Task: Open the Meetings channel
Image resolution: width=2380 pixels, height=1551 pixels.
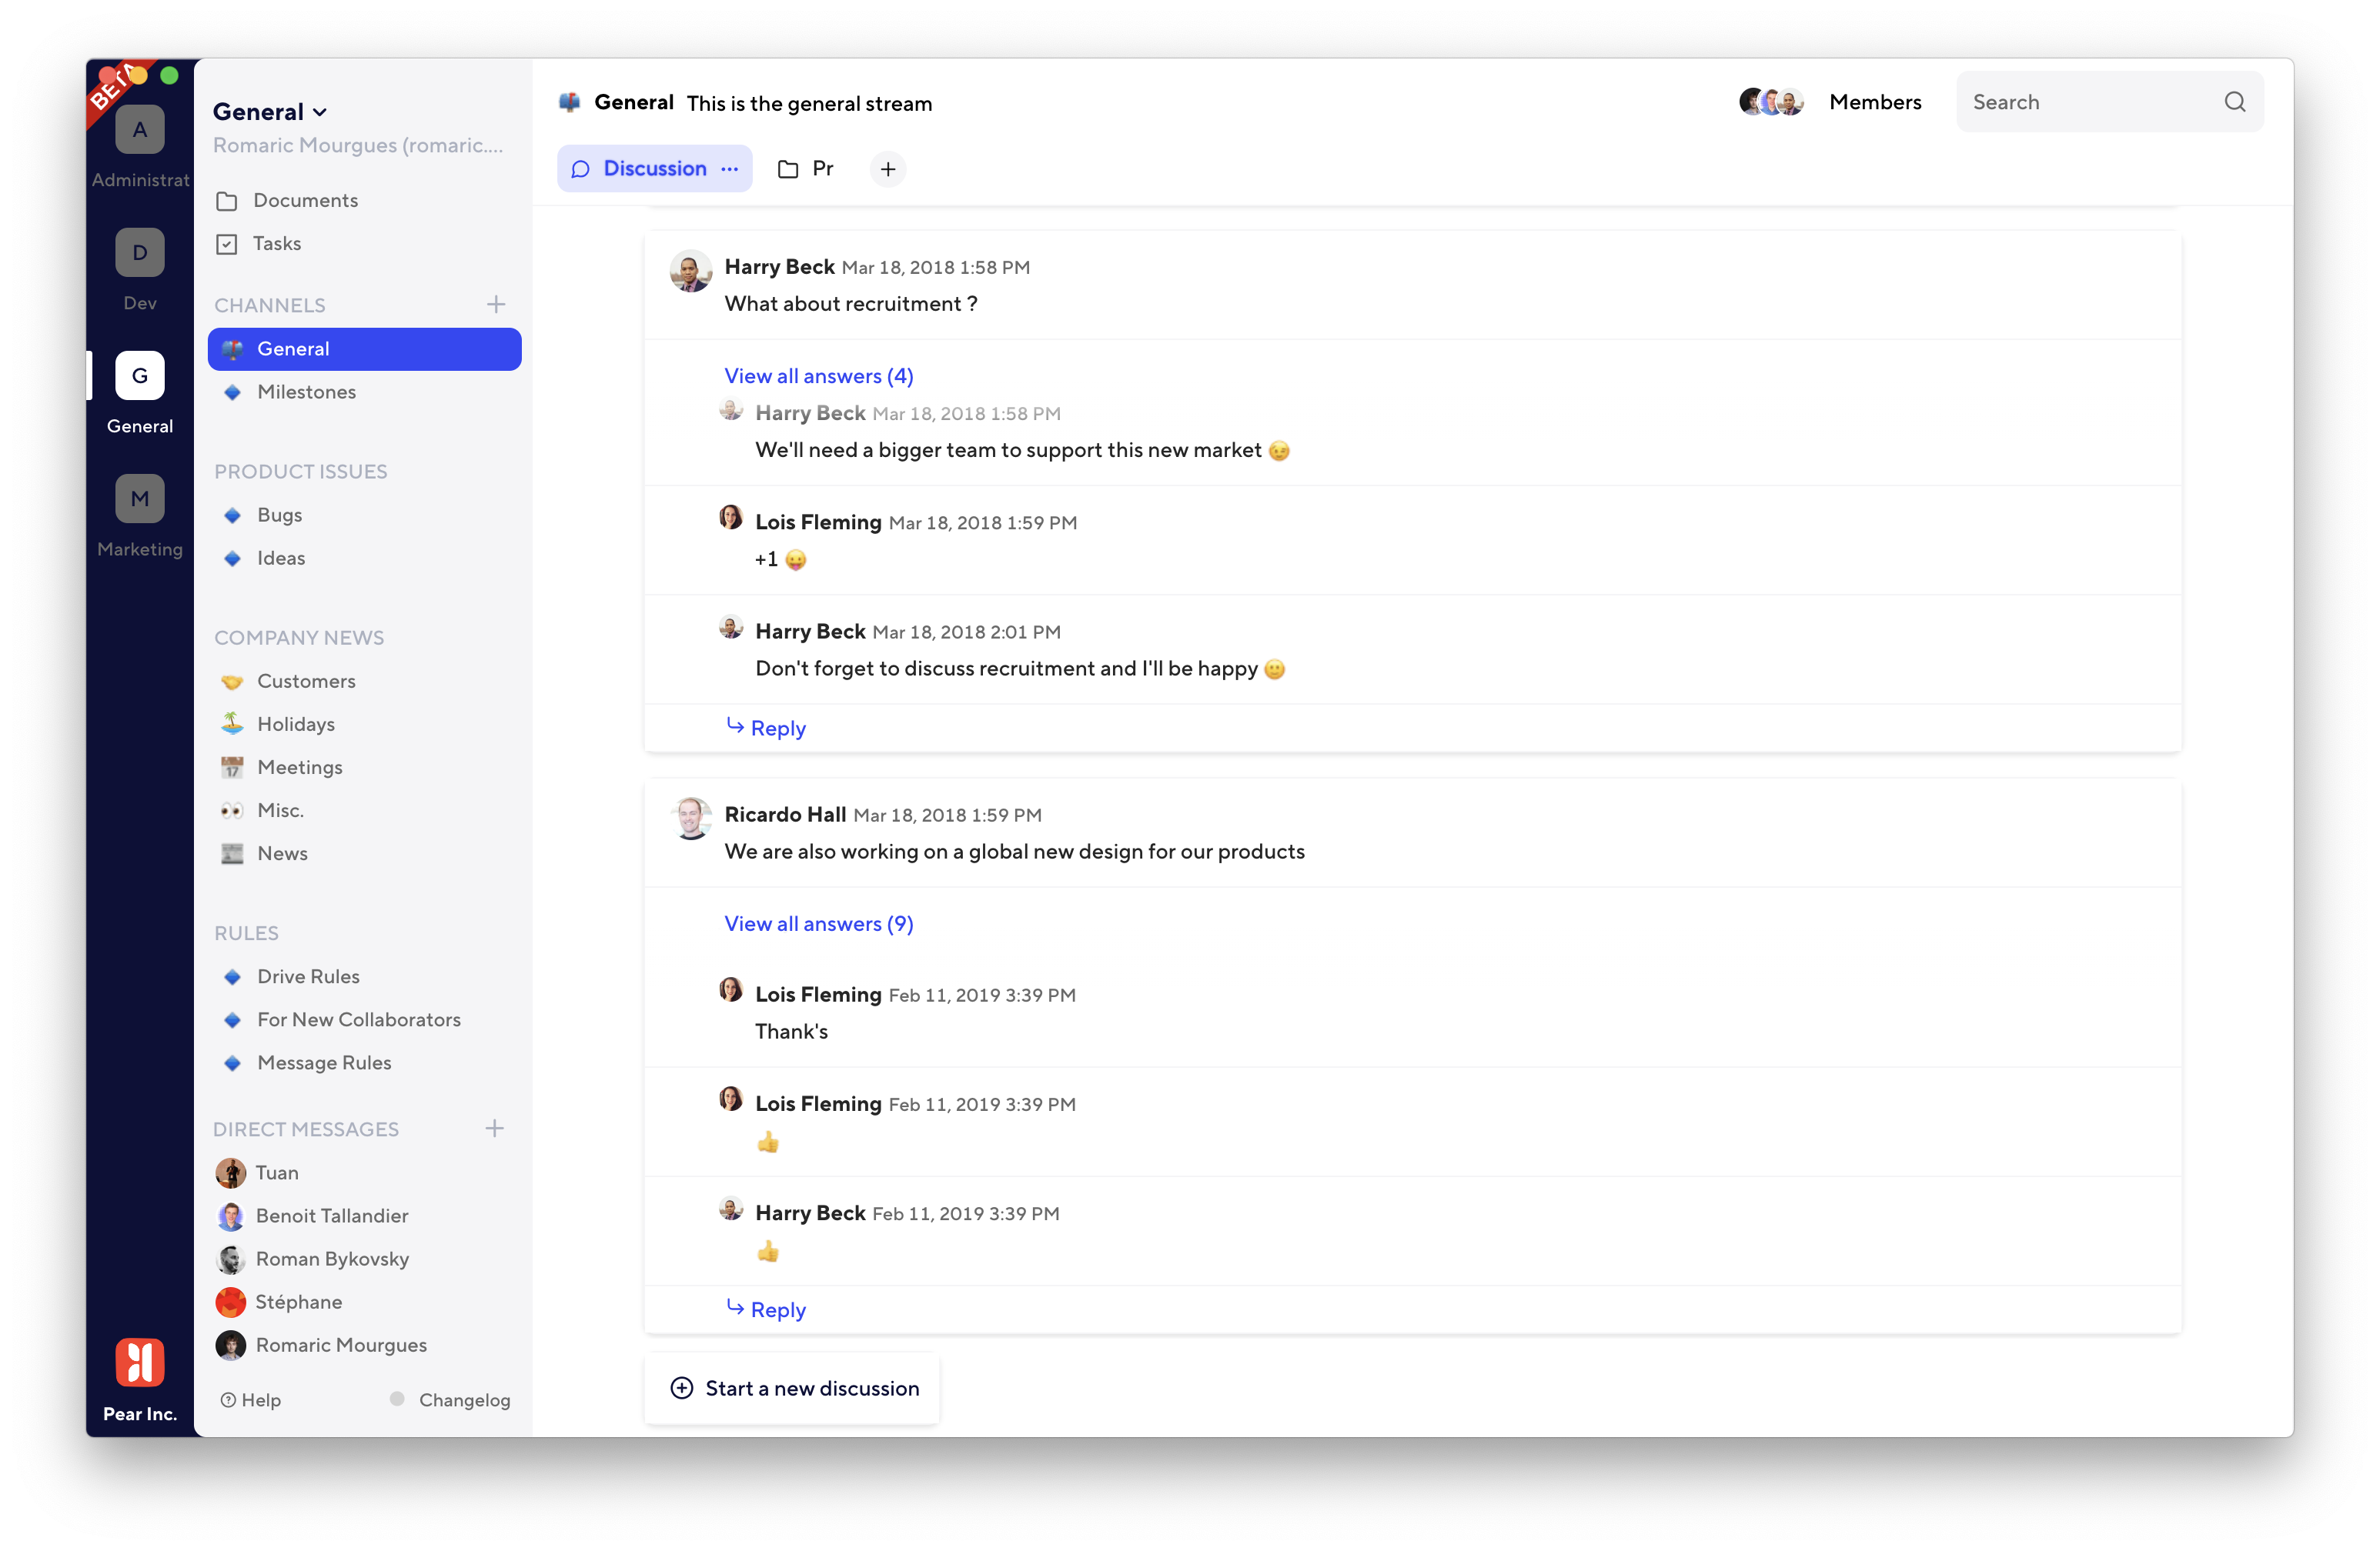Action: tap(299, 766)
